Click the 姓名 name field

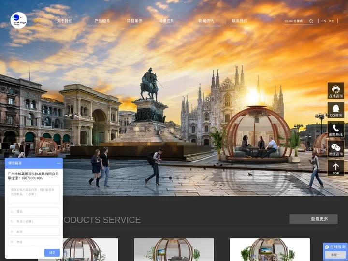tap(34, 212)
